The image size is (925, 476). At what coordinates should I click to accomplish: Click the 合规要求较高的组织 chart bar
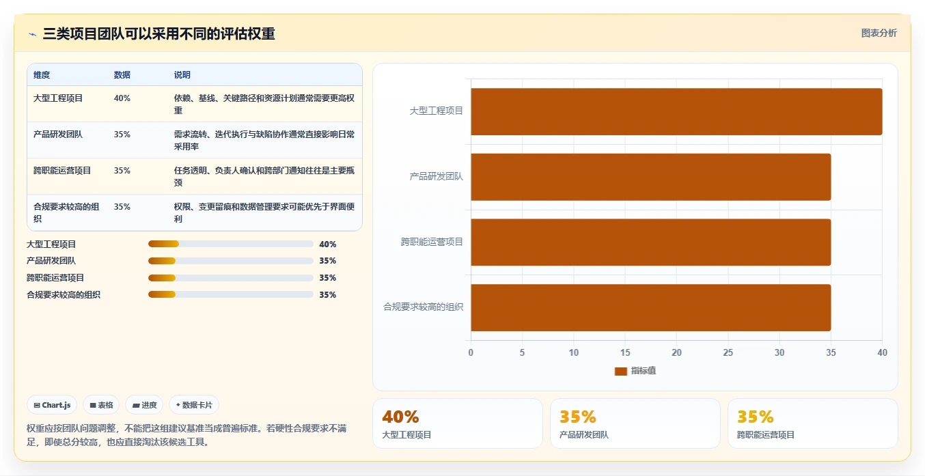[650, 308]
